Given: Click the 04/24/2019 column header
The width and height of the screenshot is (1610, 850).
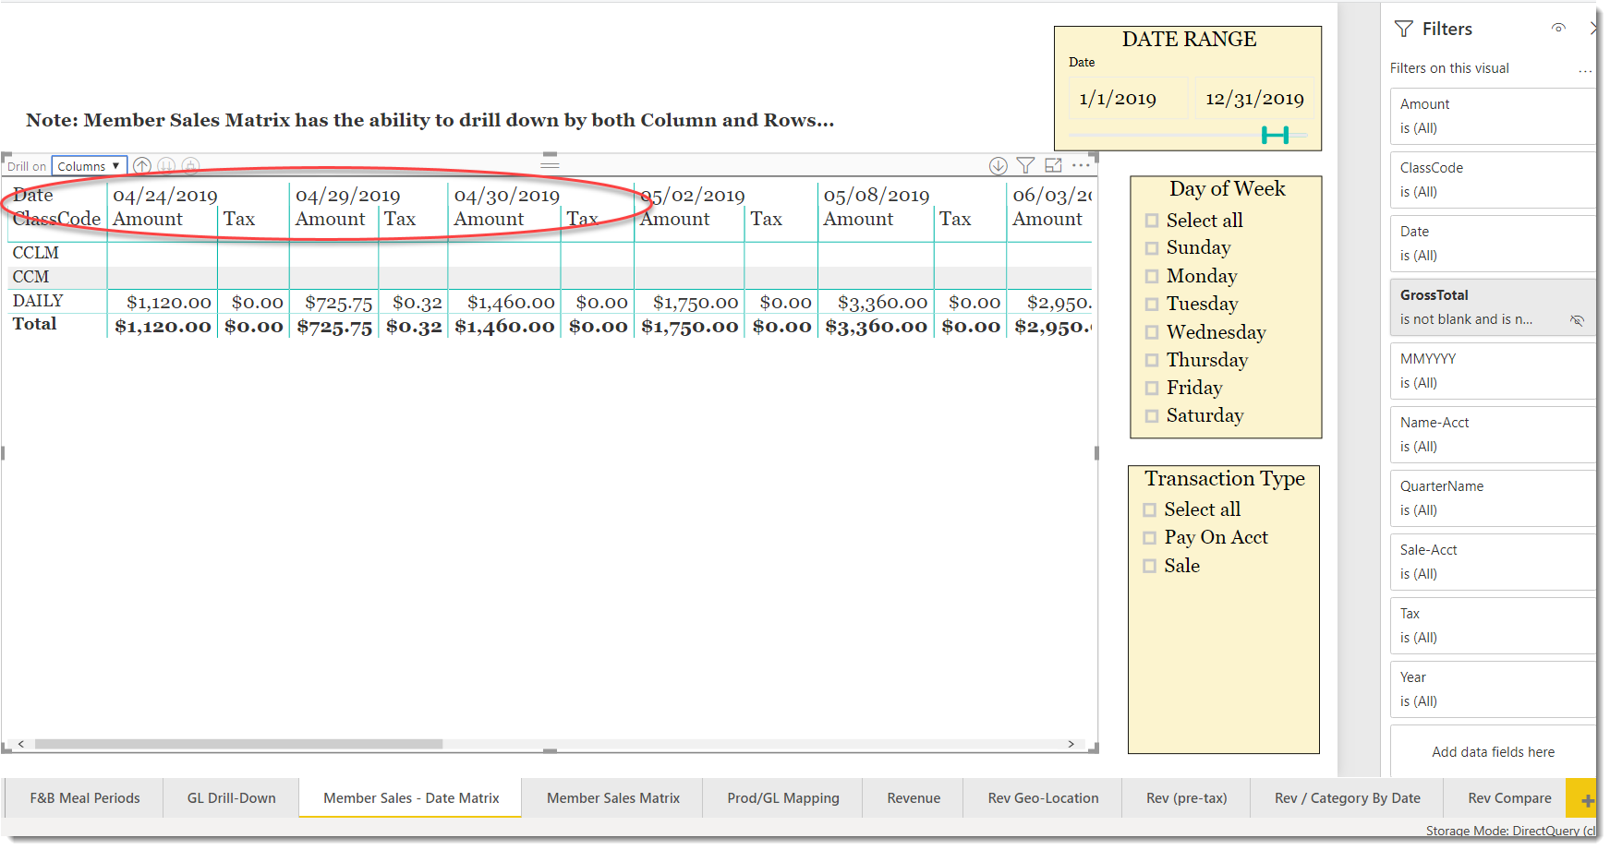Looking at the screenshot, I should 165,196.
